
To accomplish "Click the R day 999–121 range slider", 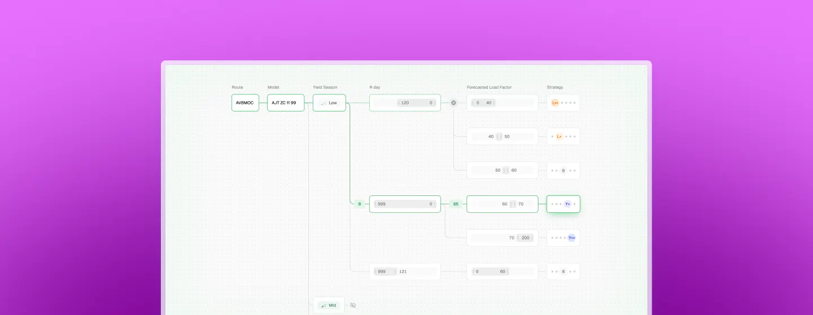I will coord(405,272).
